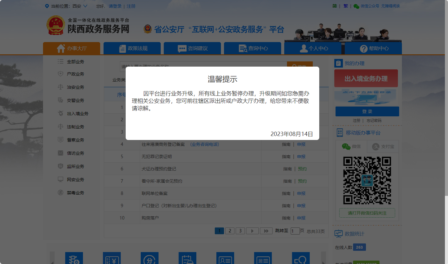The width and height of the screenshot is (448, 264).
Task: Switch to 微信 QR code tab
Action: tap(351, 147)
